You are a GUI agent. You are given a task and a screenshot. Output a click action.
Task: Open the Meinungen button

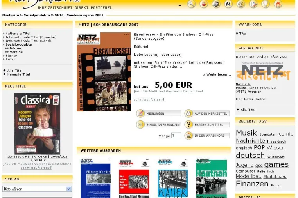pos(159,113)
